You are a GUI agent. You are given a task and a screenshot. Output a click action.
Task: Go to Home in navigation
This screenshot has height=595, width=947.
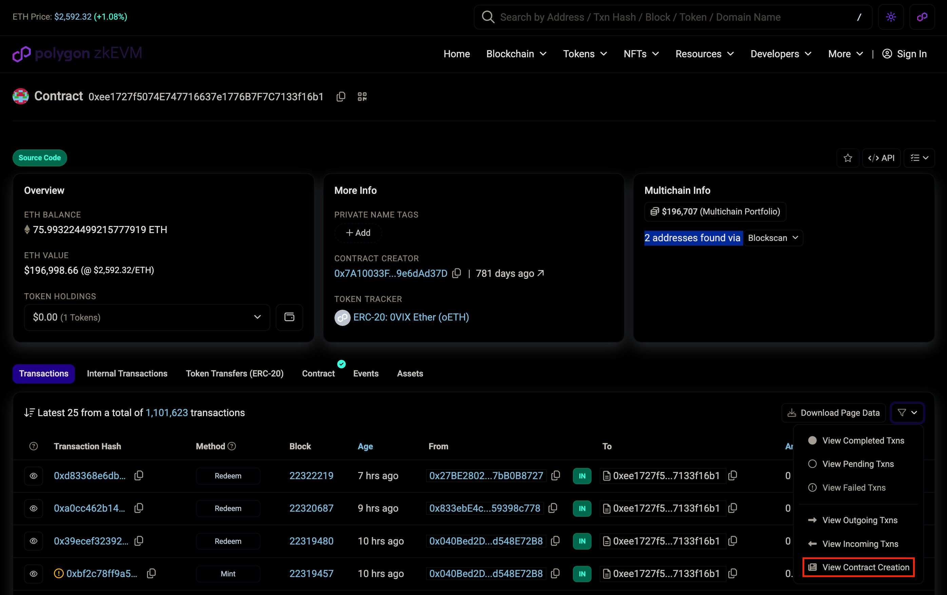457,54
